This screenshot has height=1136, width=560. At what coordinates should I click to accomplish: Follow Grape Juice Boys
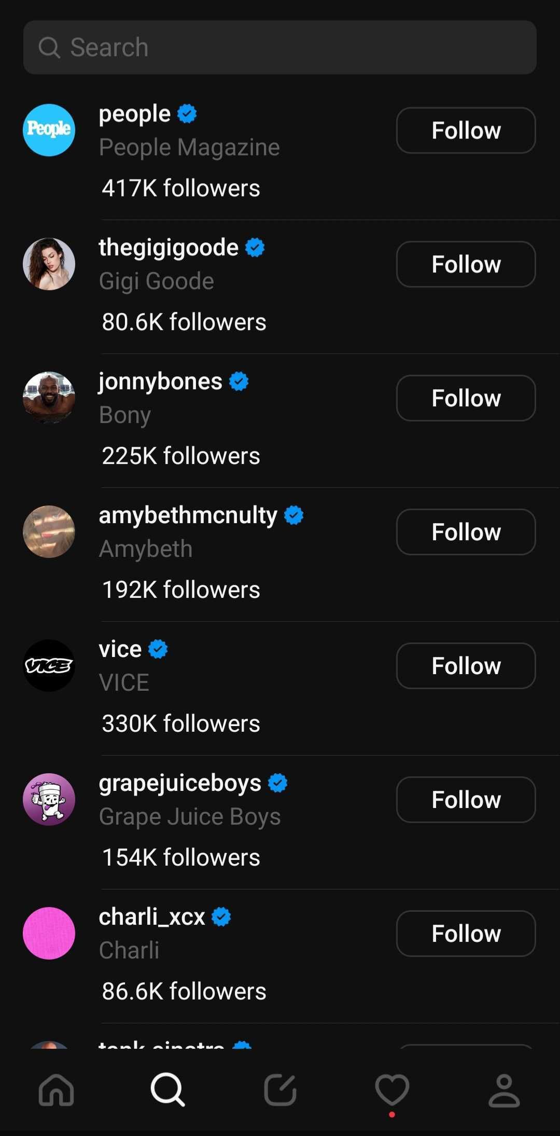[x=466, y=800]
